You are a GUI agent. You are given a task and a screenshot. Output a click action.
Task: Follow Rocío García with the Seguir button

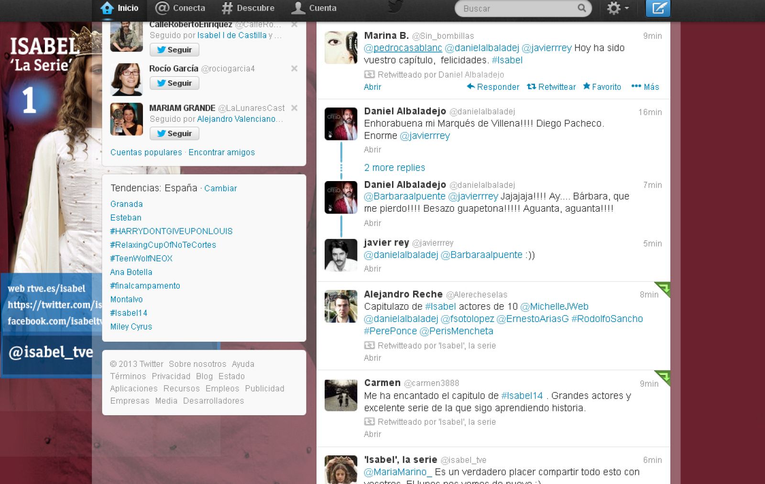click(174, 83)
